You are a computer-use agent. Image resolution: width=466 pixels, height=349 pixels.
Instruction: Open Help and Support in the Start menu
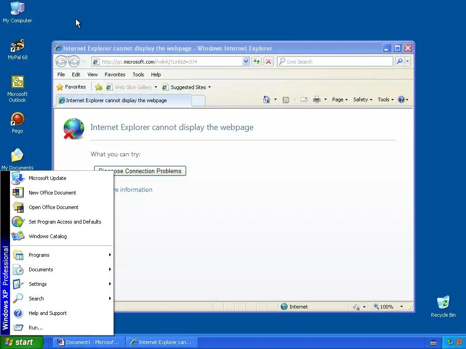pyautogui.click(x=62, y=313)
